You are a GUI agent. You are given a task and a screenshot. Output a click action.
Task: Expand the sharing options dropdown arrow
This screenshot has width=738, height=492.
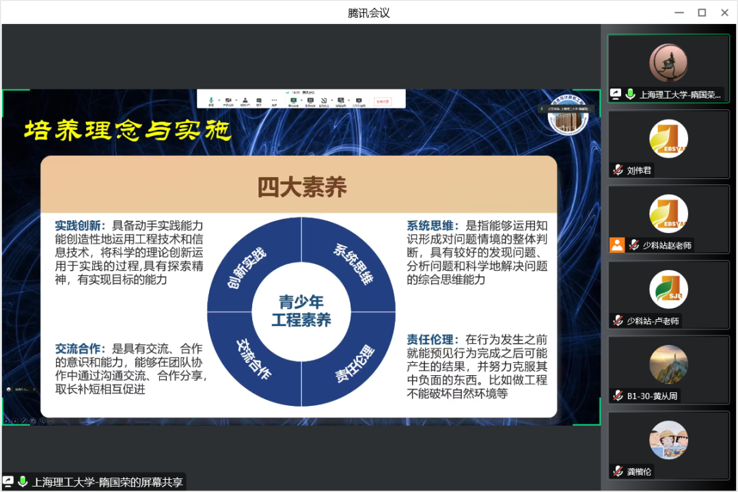click(301, 100)
